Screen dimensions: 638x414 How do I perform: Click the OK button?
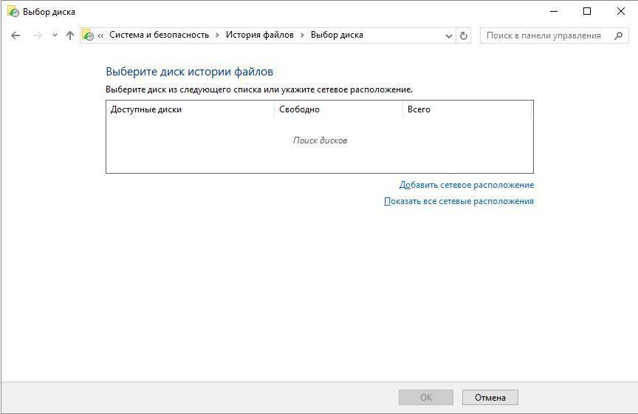(x=426, y=397)
